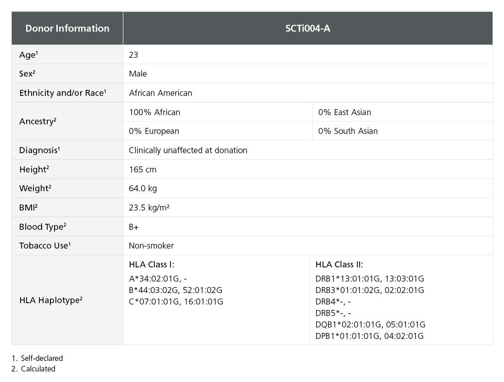Click the '2. Calculated' footnote
Screen dimensions: 504x382
pos(33,369)
